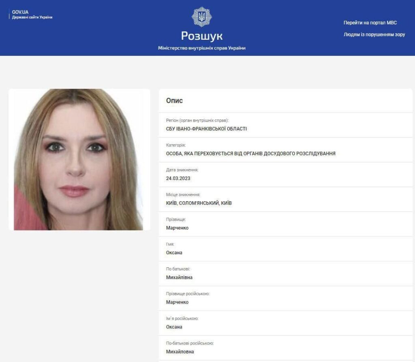Select the 'Опис' section heading
Image resolution: width=415 pixels, height=362 pixels.
[x=174, y=100]
